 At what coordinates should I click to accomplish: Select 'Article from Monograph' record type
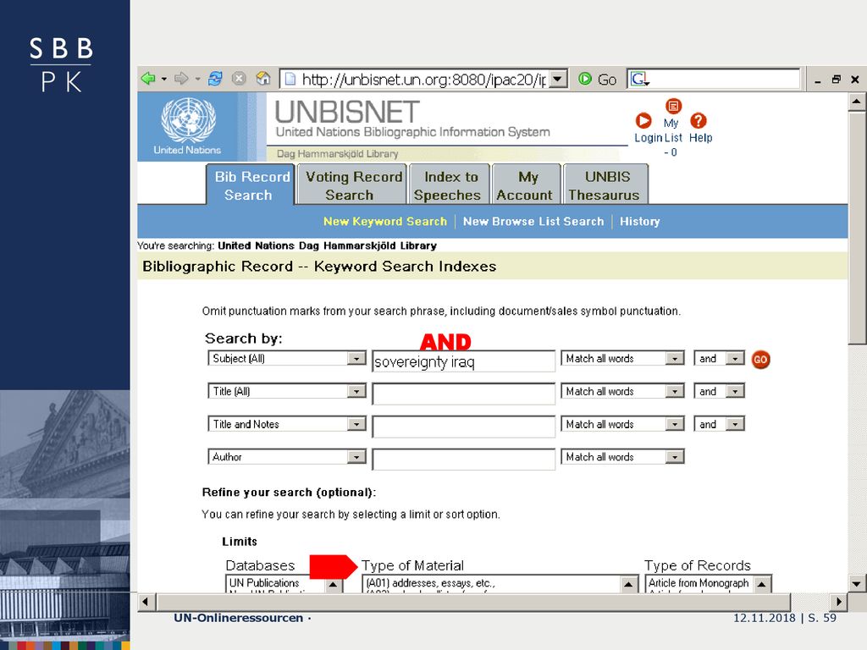click(x=699, y=583)
